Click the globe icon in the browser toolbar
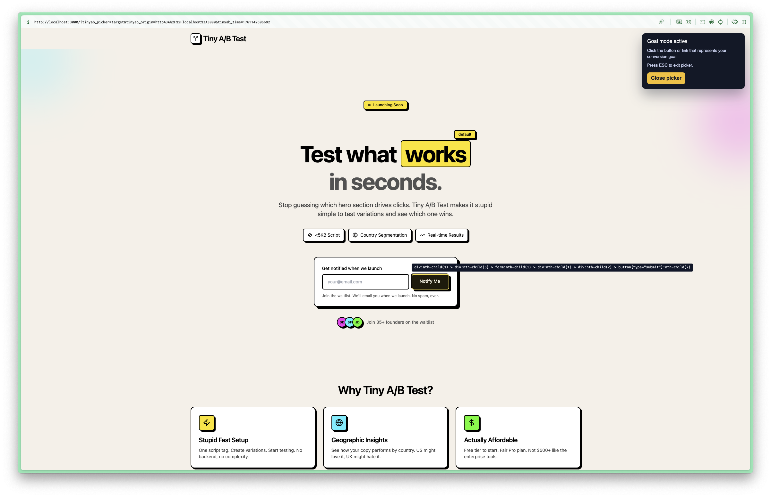771x497 pixels. point(711,22)
